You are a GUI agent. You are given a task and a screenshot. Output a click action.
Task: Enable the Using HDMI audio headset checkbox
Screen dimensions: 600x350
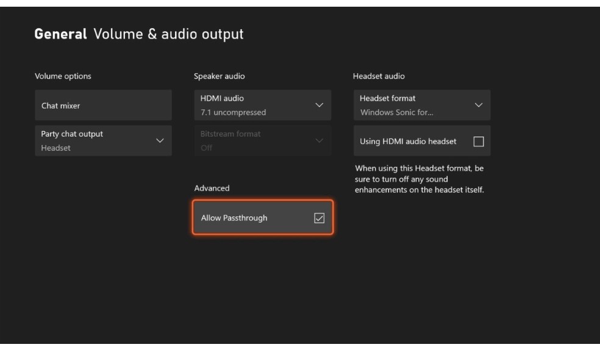[x=478, y=141]
